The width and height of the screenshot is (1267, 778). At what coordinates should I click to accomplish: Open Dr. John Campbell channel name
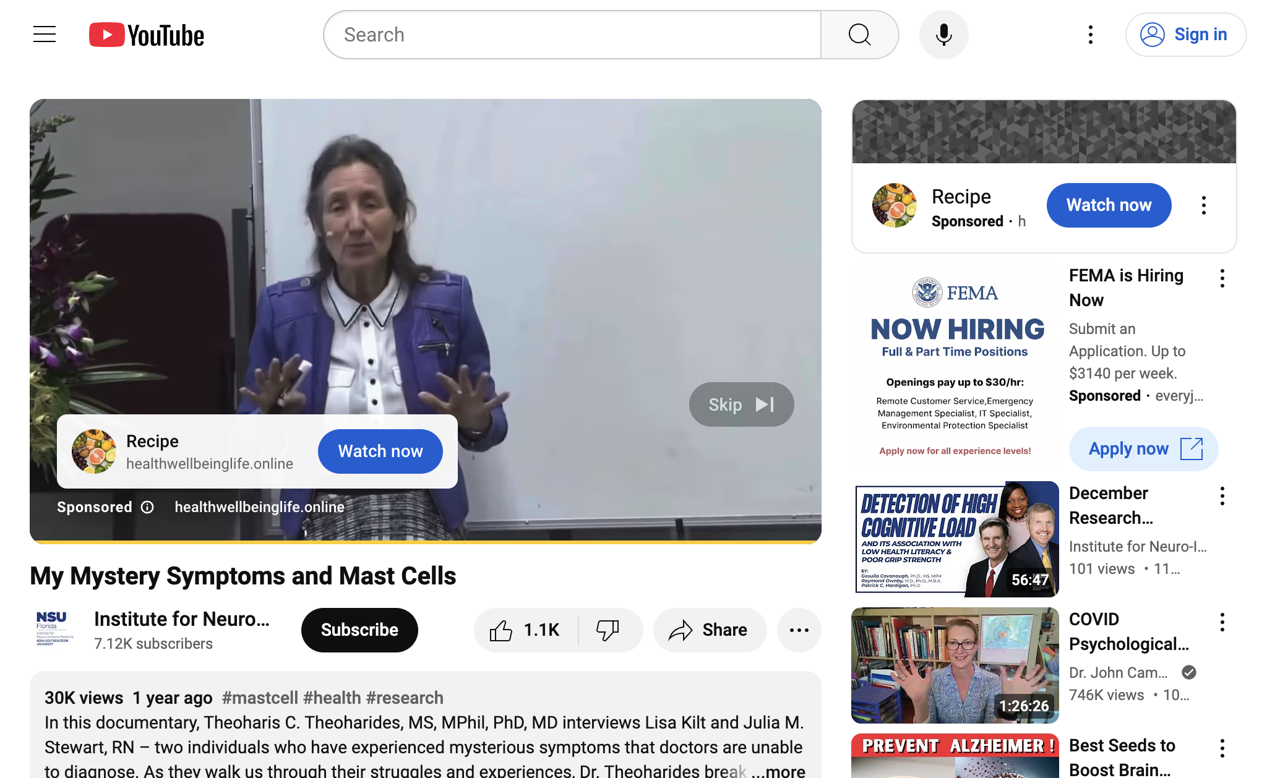[1118, 672]
